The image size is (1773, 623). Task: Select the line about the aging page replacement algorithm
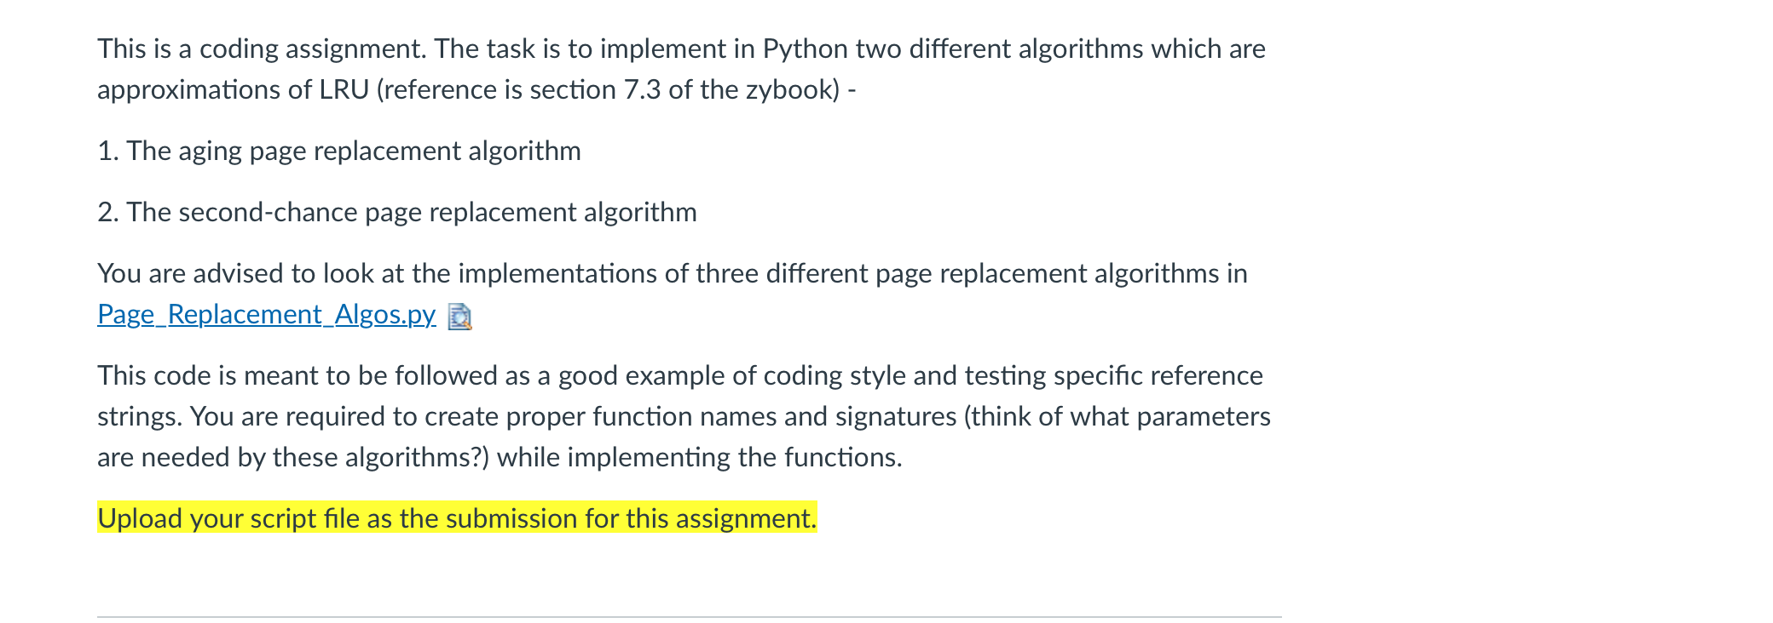tap(339, 150)
